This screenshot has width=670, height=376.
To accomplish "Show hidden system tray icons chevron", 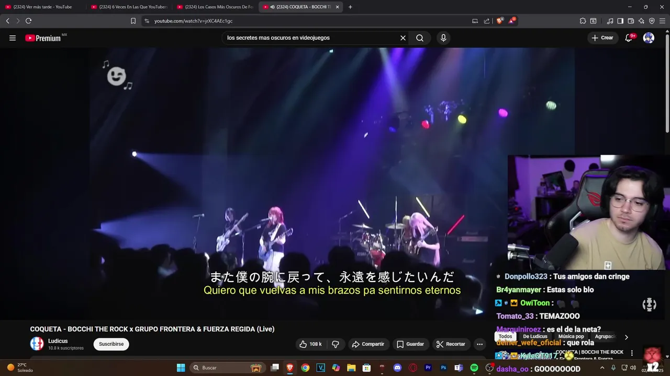I will pyautogui.click(x=602, y=368).
